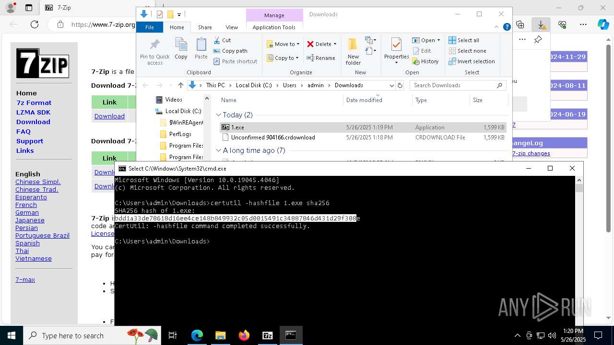Open Copy to dropdown
Screen dimensions: 614x345
pos(283,58)
